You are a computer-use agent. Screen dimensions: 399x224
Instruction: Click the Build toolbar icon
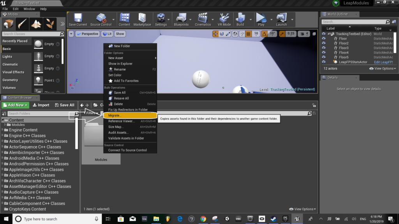[240, 18]
